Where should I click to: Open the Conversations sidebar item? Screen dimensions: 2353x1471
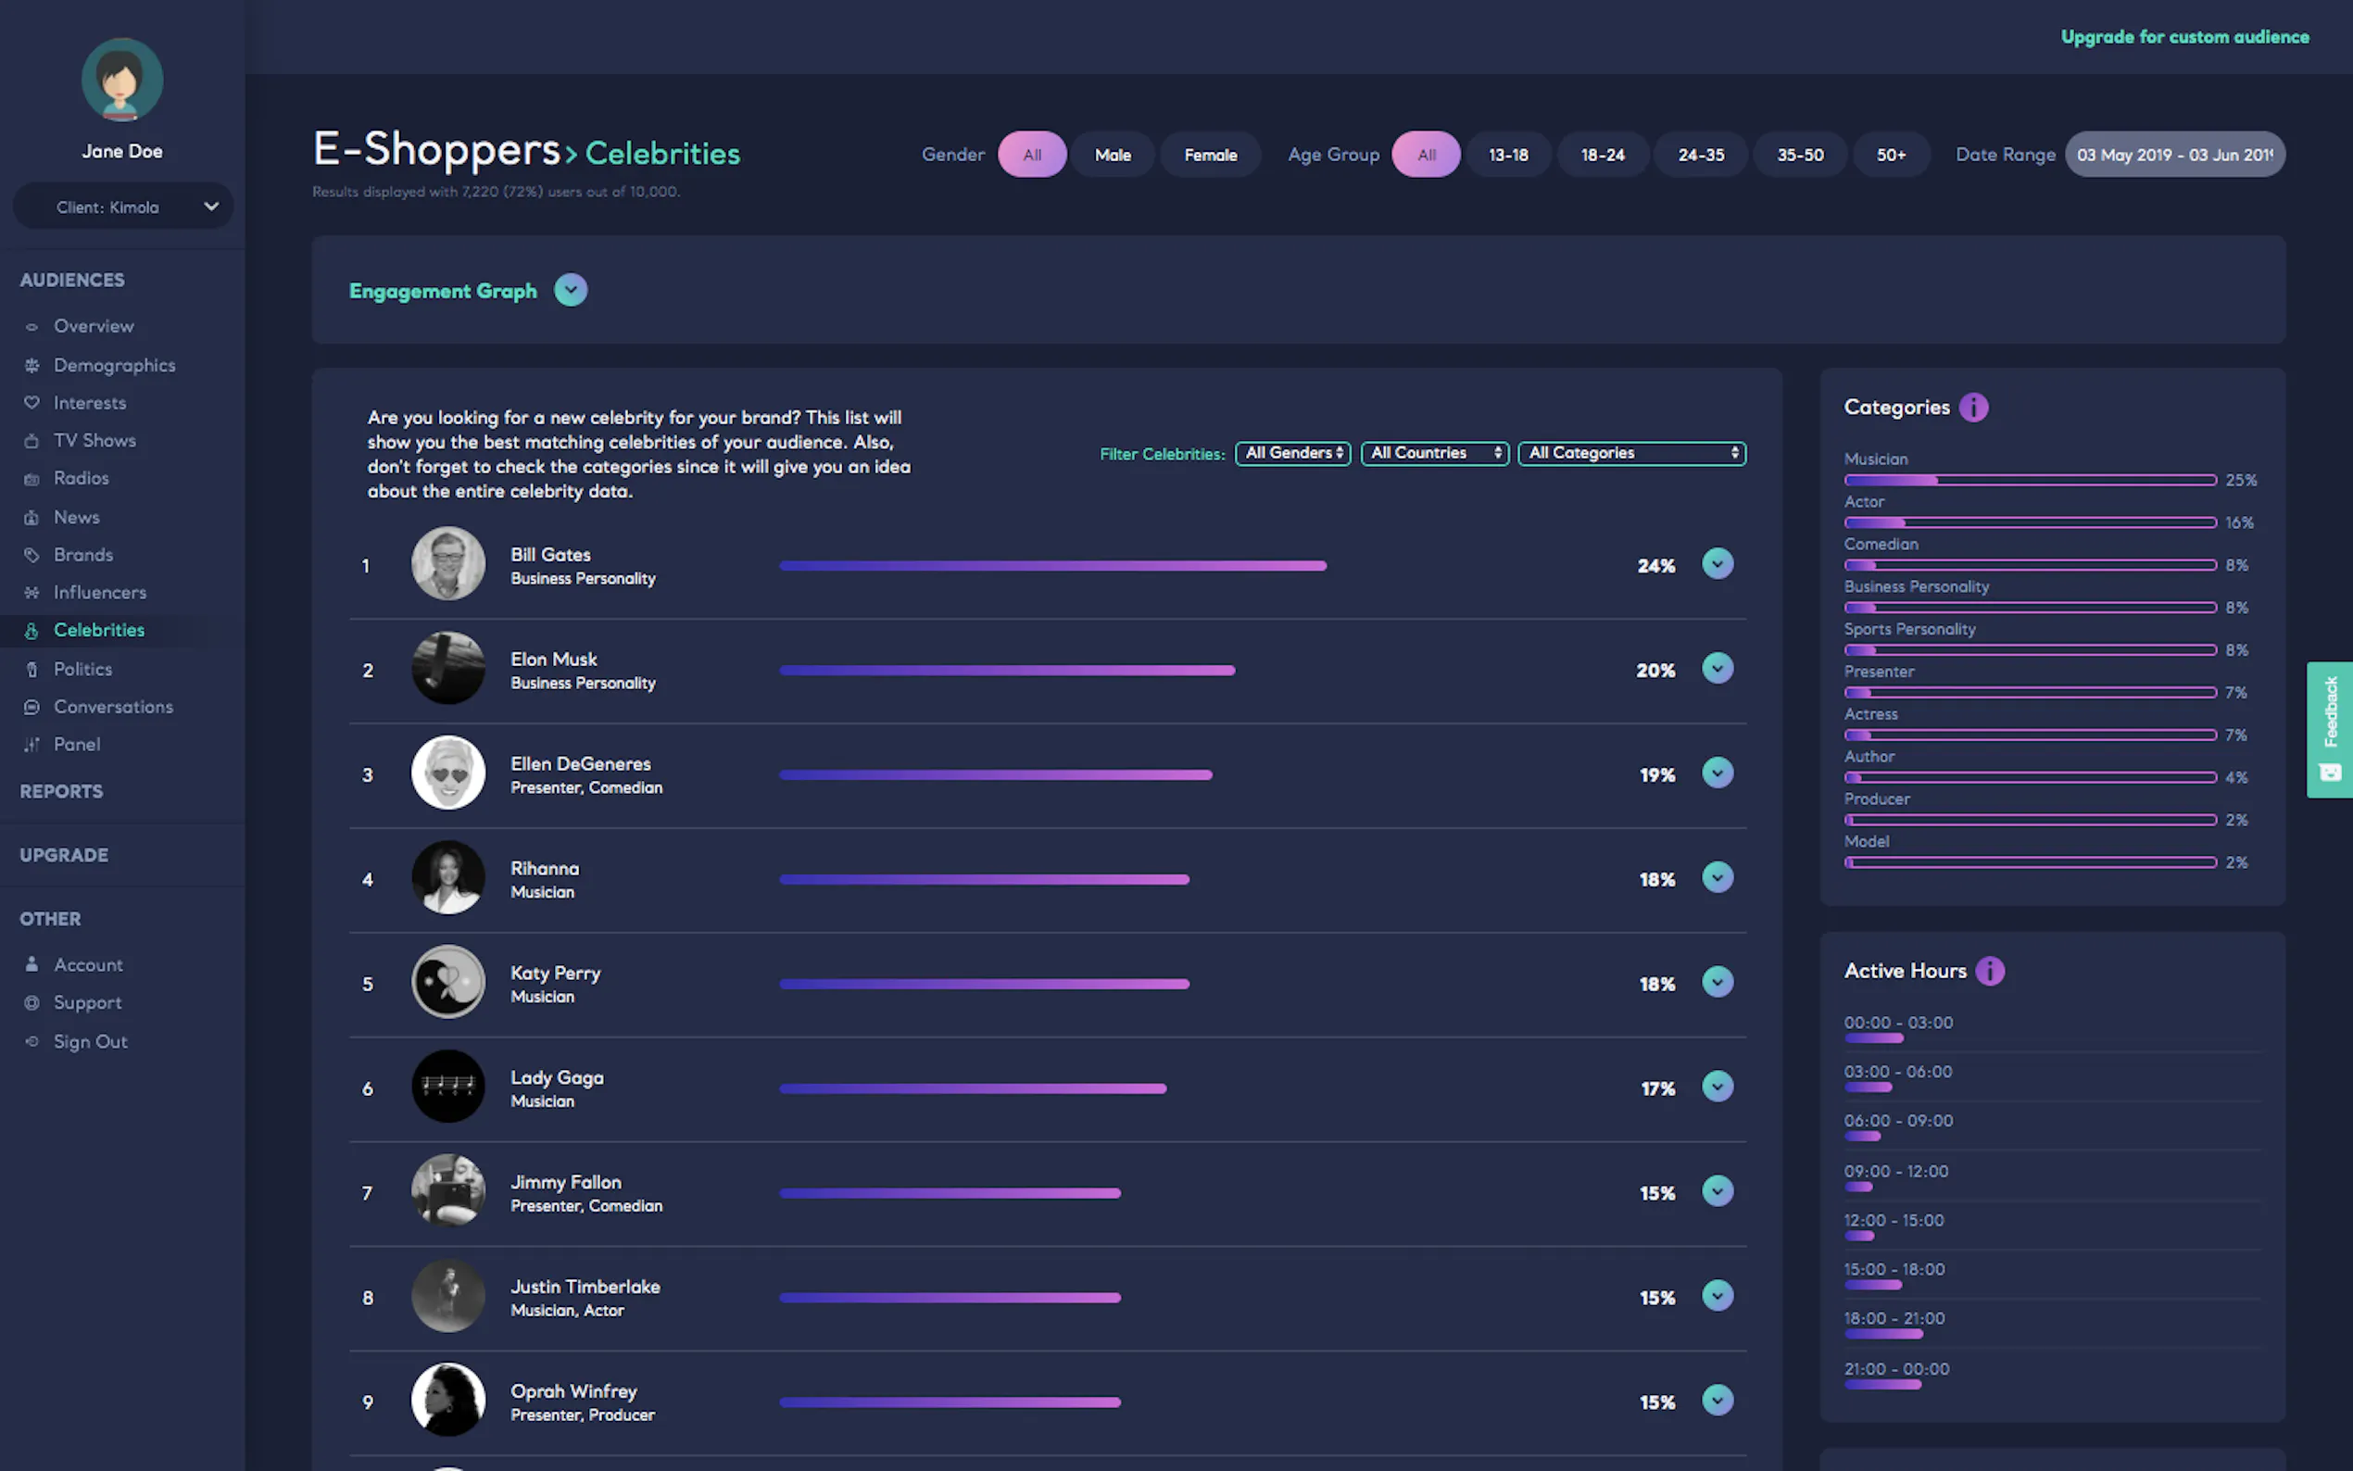(x=113, y=708)
